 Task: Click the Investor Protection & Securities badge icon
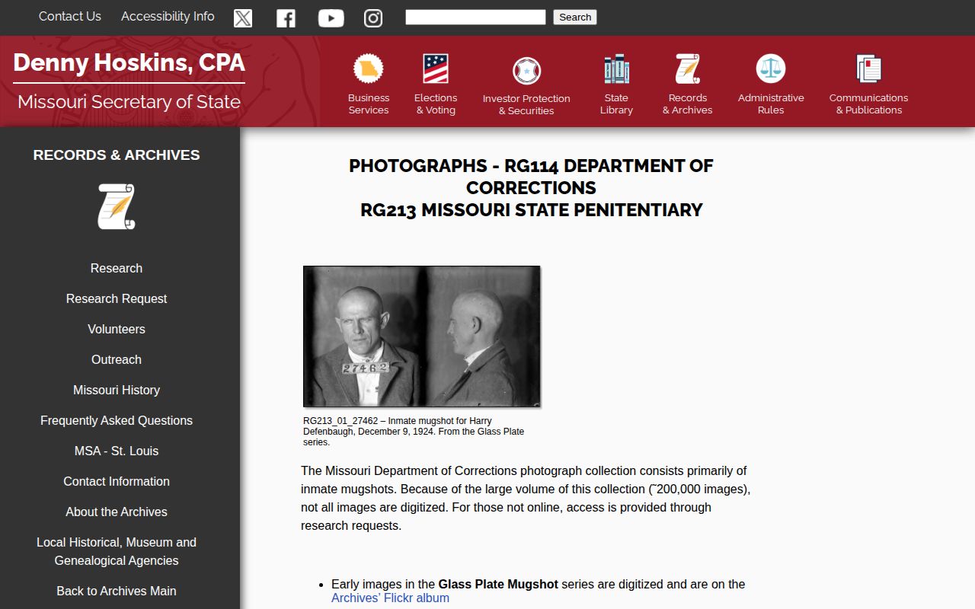point(526,72)
